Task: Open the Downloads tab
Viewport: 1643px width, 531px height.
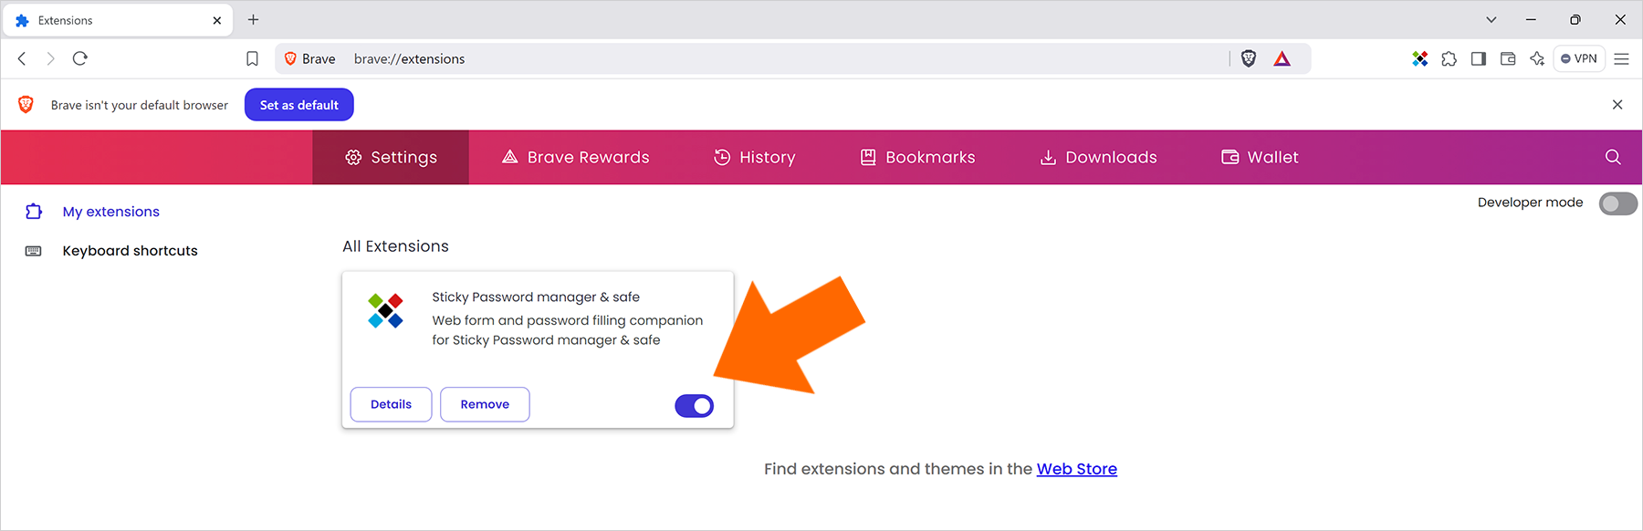Action: click(1098, 157)
